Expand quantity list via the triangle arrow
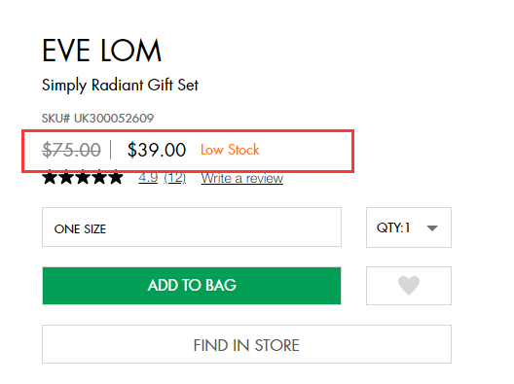The width and height of the screenshot is (514, 384). (x=432, y=227)
